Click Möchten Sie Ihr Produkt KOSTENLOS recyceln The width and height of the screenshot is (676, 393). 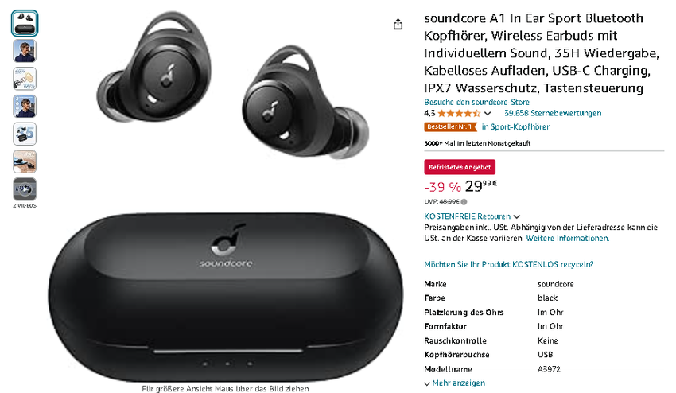coord(509,264)
